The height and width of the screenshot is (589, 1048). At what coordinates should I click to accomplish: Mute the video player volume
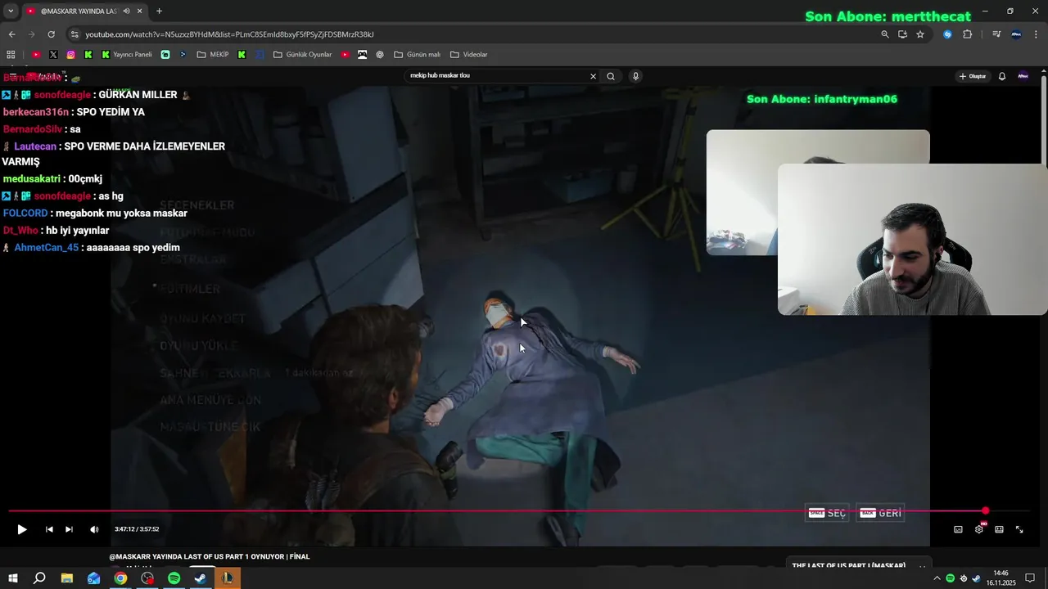(x=94, y=529)
